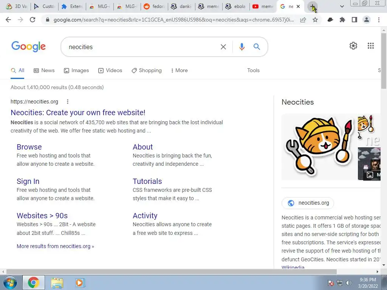Screen dimensions: 387x290
Task: Open Windows Start menu
Action: 10,282
